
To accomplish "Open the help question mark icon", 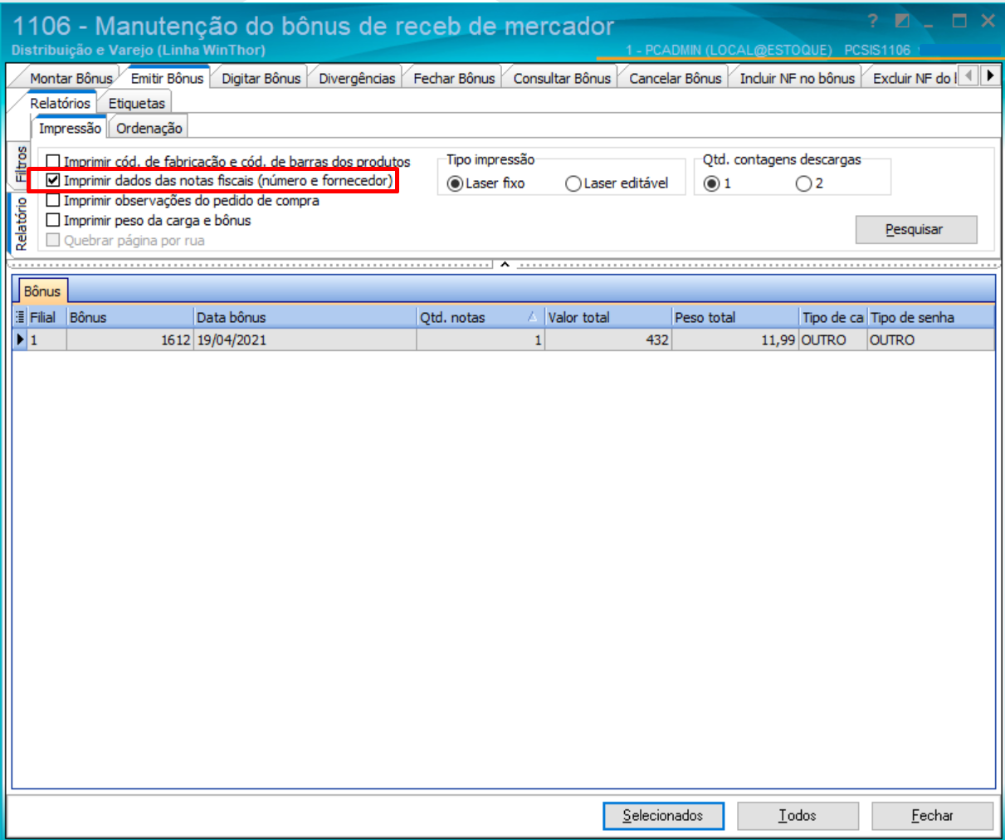I will 872,22.
